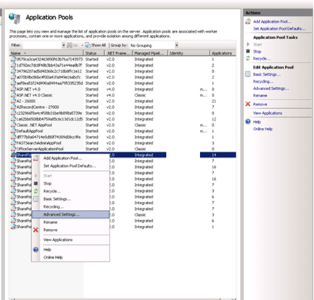Screen dimensions: 314x300
Task: Click the red X icon in Actions pane
Action: pos(248,104)
